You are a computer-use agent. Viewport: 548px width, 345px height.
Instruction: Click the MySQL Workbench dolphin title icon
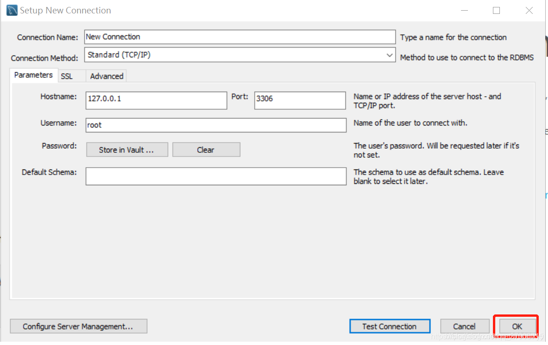point(12,10)
